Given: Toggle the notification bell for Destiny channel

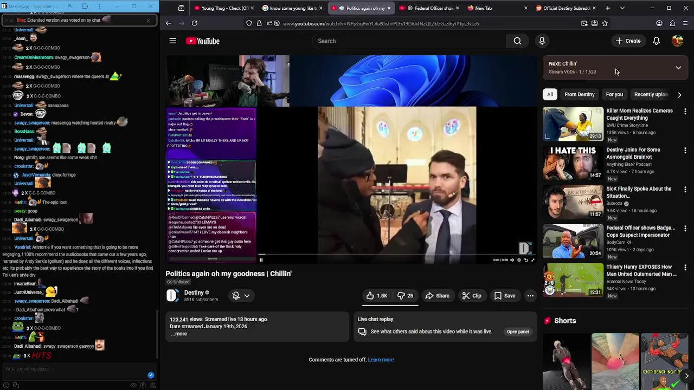Looking at the screenshot, I should tap(236, 296).
